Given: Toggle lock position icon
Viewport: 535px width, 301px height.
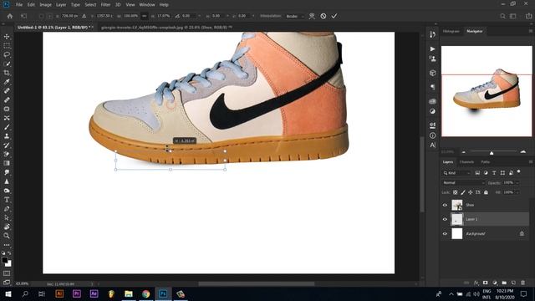Looking at the screenshot, I should point(470,192).
